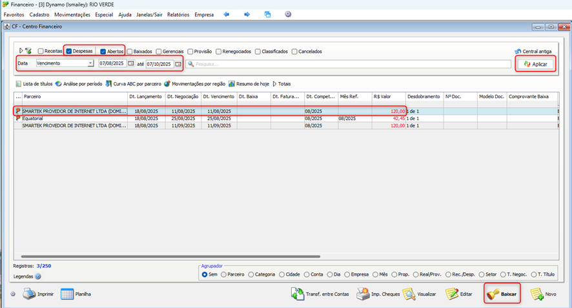572x308 pixels.
Task: Expand the Vencimento date type dropdown
Action: (x=91, y=64)
